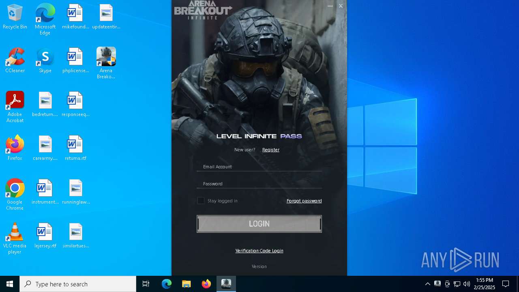This screenshot has height=292, width=519.
Task: Click the Windows taskbar search box
Action: tap(78, 284)
